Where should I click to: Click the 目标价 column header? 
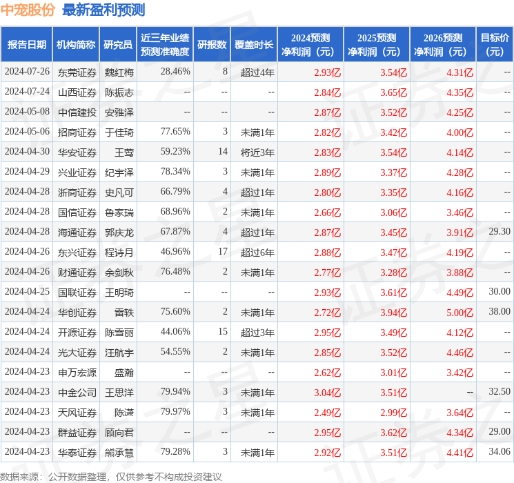click(x=495, y=45)
